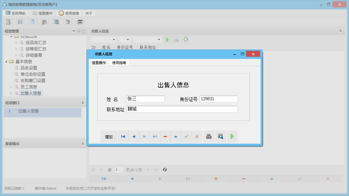The width and height of the screenshot is (349, 196).
Task: Click the refresh icon in the 出售人信息 panel
Action: click(x=185, y=39)
